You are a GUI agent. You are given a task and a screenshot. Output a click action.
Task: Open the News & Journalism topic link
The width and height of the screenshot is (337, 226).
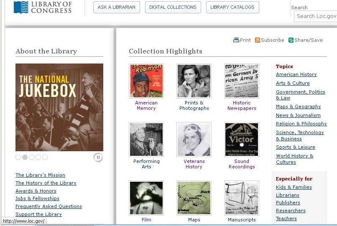(x=298, y=115)
